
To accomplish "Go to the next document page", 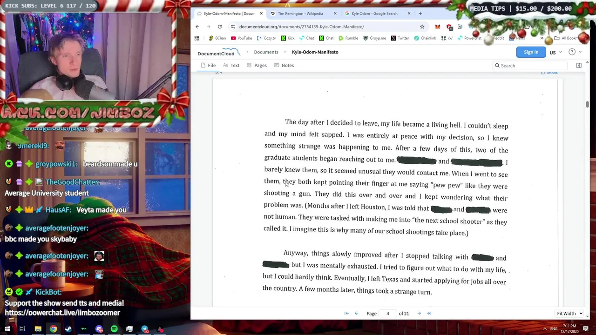I will [419, 313].
